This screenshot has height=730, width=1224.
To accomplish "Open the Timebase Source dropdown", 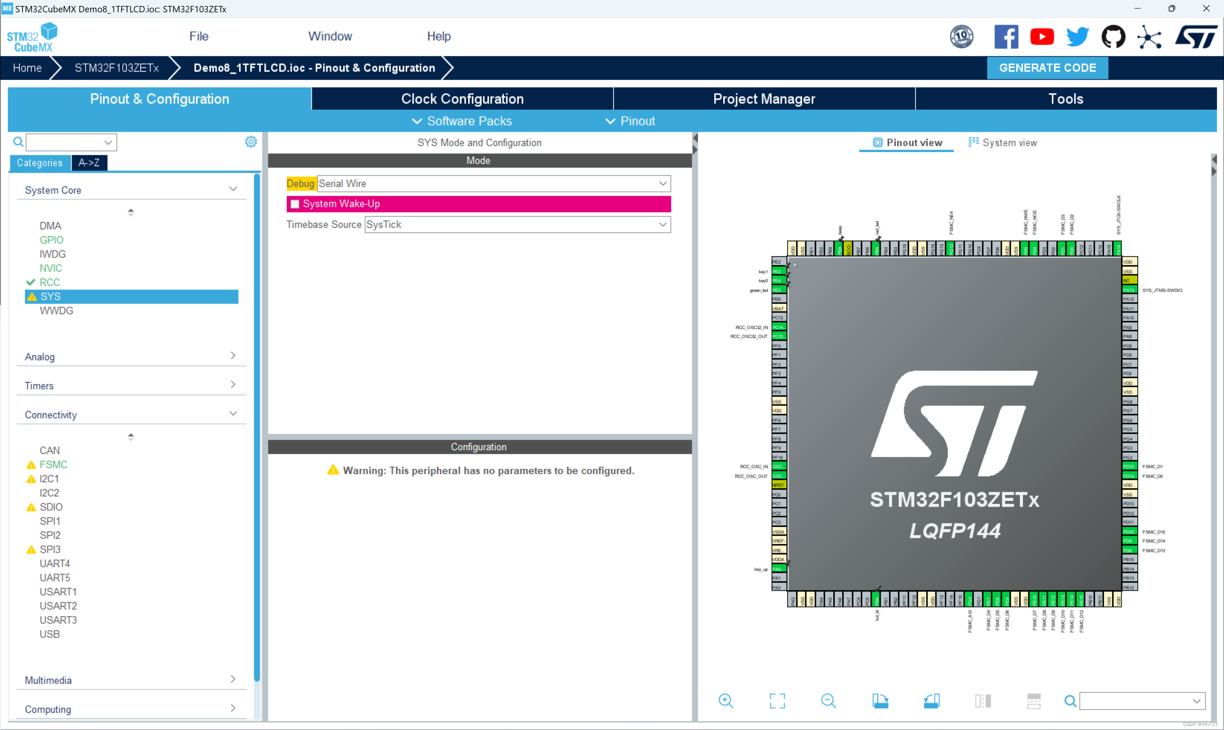I will 517,225.
